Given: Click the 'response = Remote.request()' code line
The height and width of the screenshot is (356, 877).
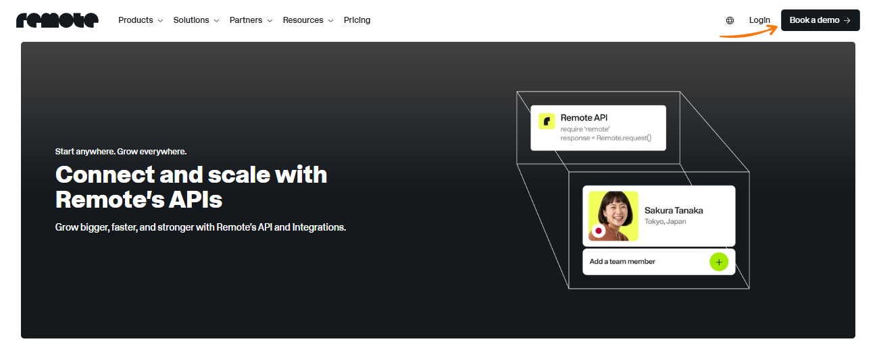Looking at the screenshot, I should [606, 138].
